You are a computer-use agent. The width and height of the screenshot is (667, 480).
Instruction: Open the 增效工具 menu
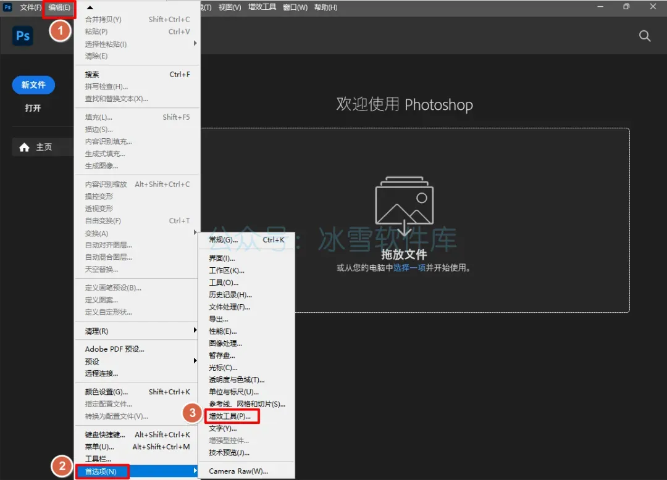click(262, 7)
